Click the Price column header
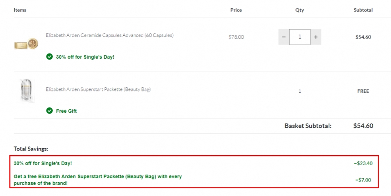 pyautogui.click(x=236, y=10)
